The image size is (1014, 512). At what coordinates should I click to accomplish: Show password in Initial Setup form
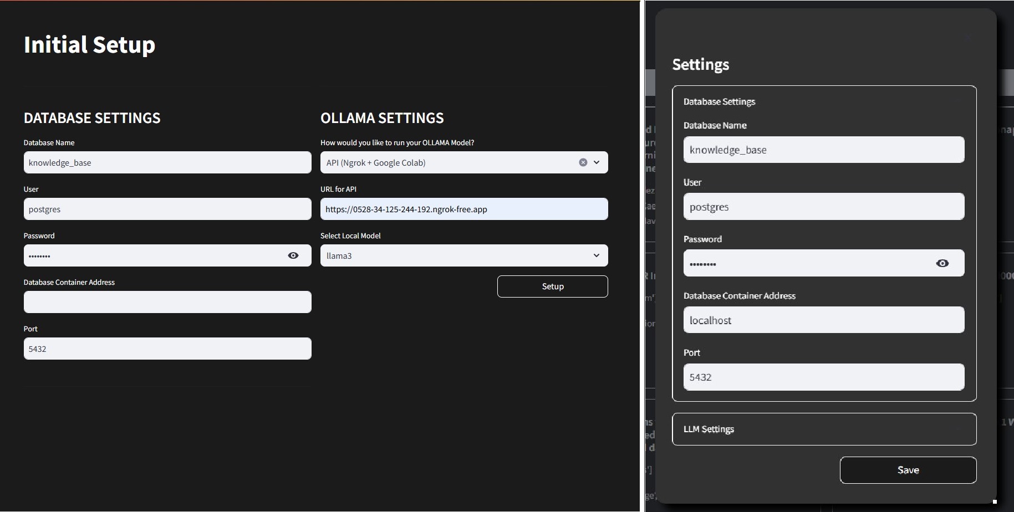[x=293, y=255]
